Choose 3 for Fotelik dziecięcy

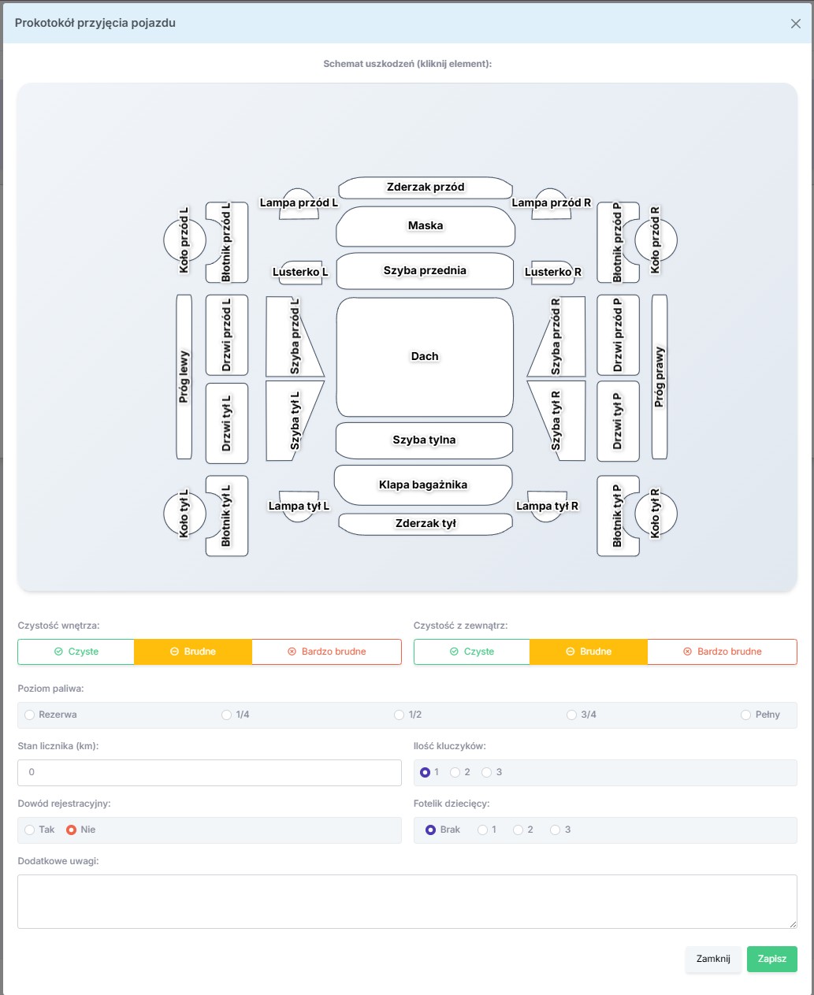pos(556,830)
